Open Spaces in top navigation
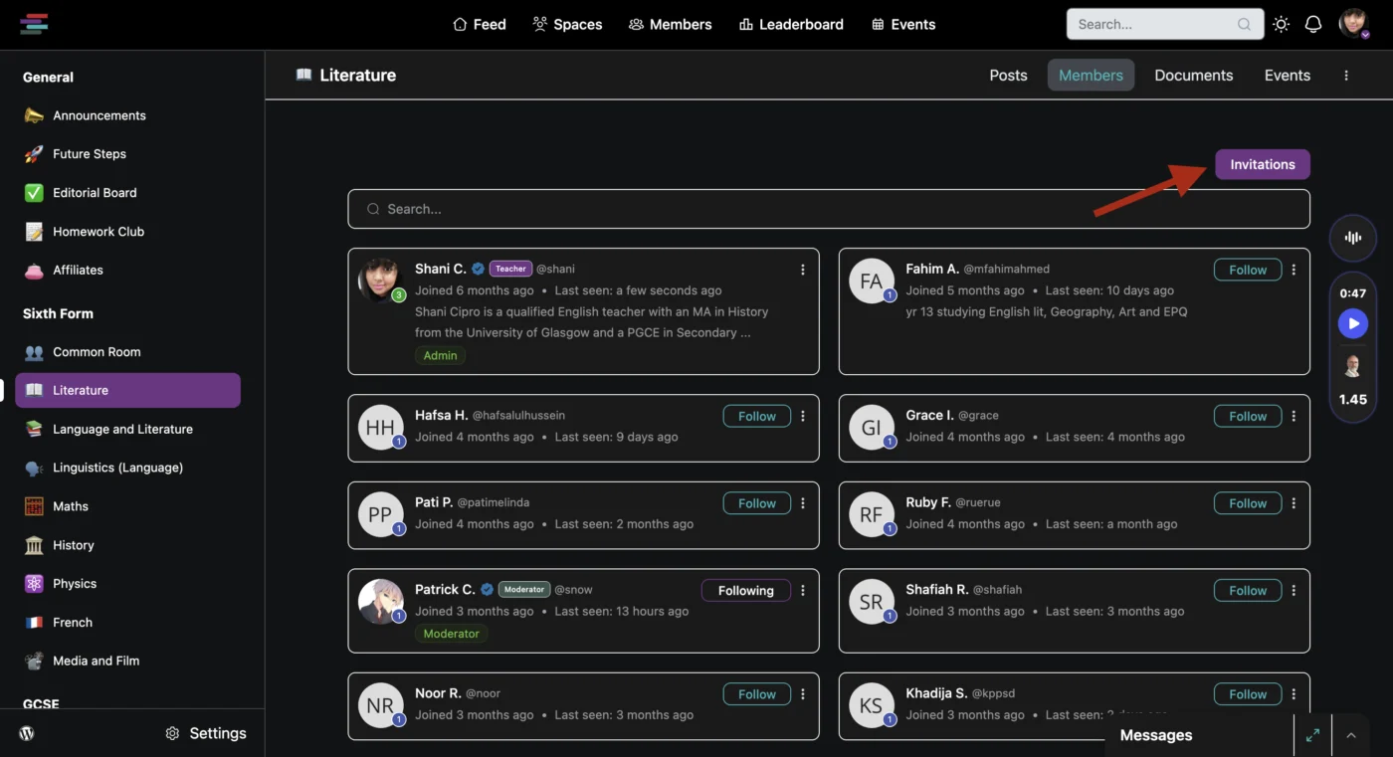Viewport: 1393px width, 757px height. (567, 25)
